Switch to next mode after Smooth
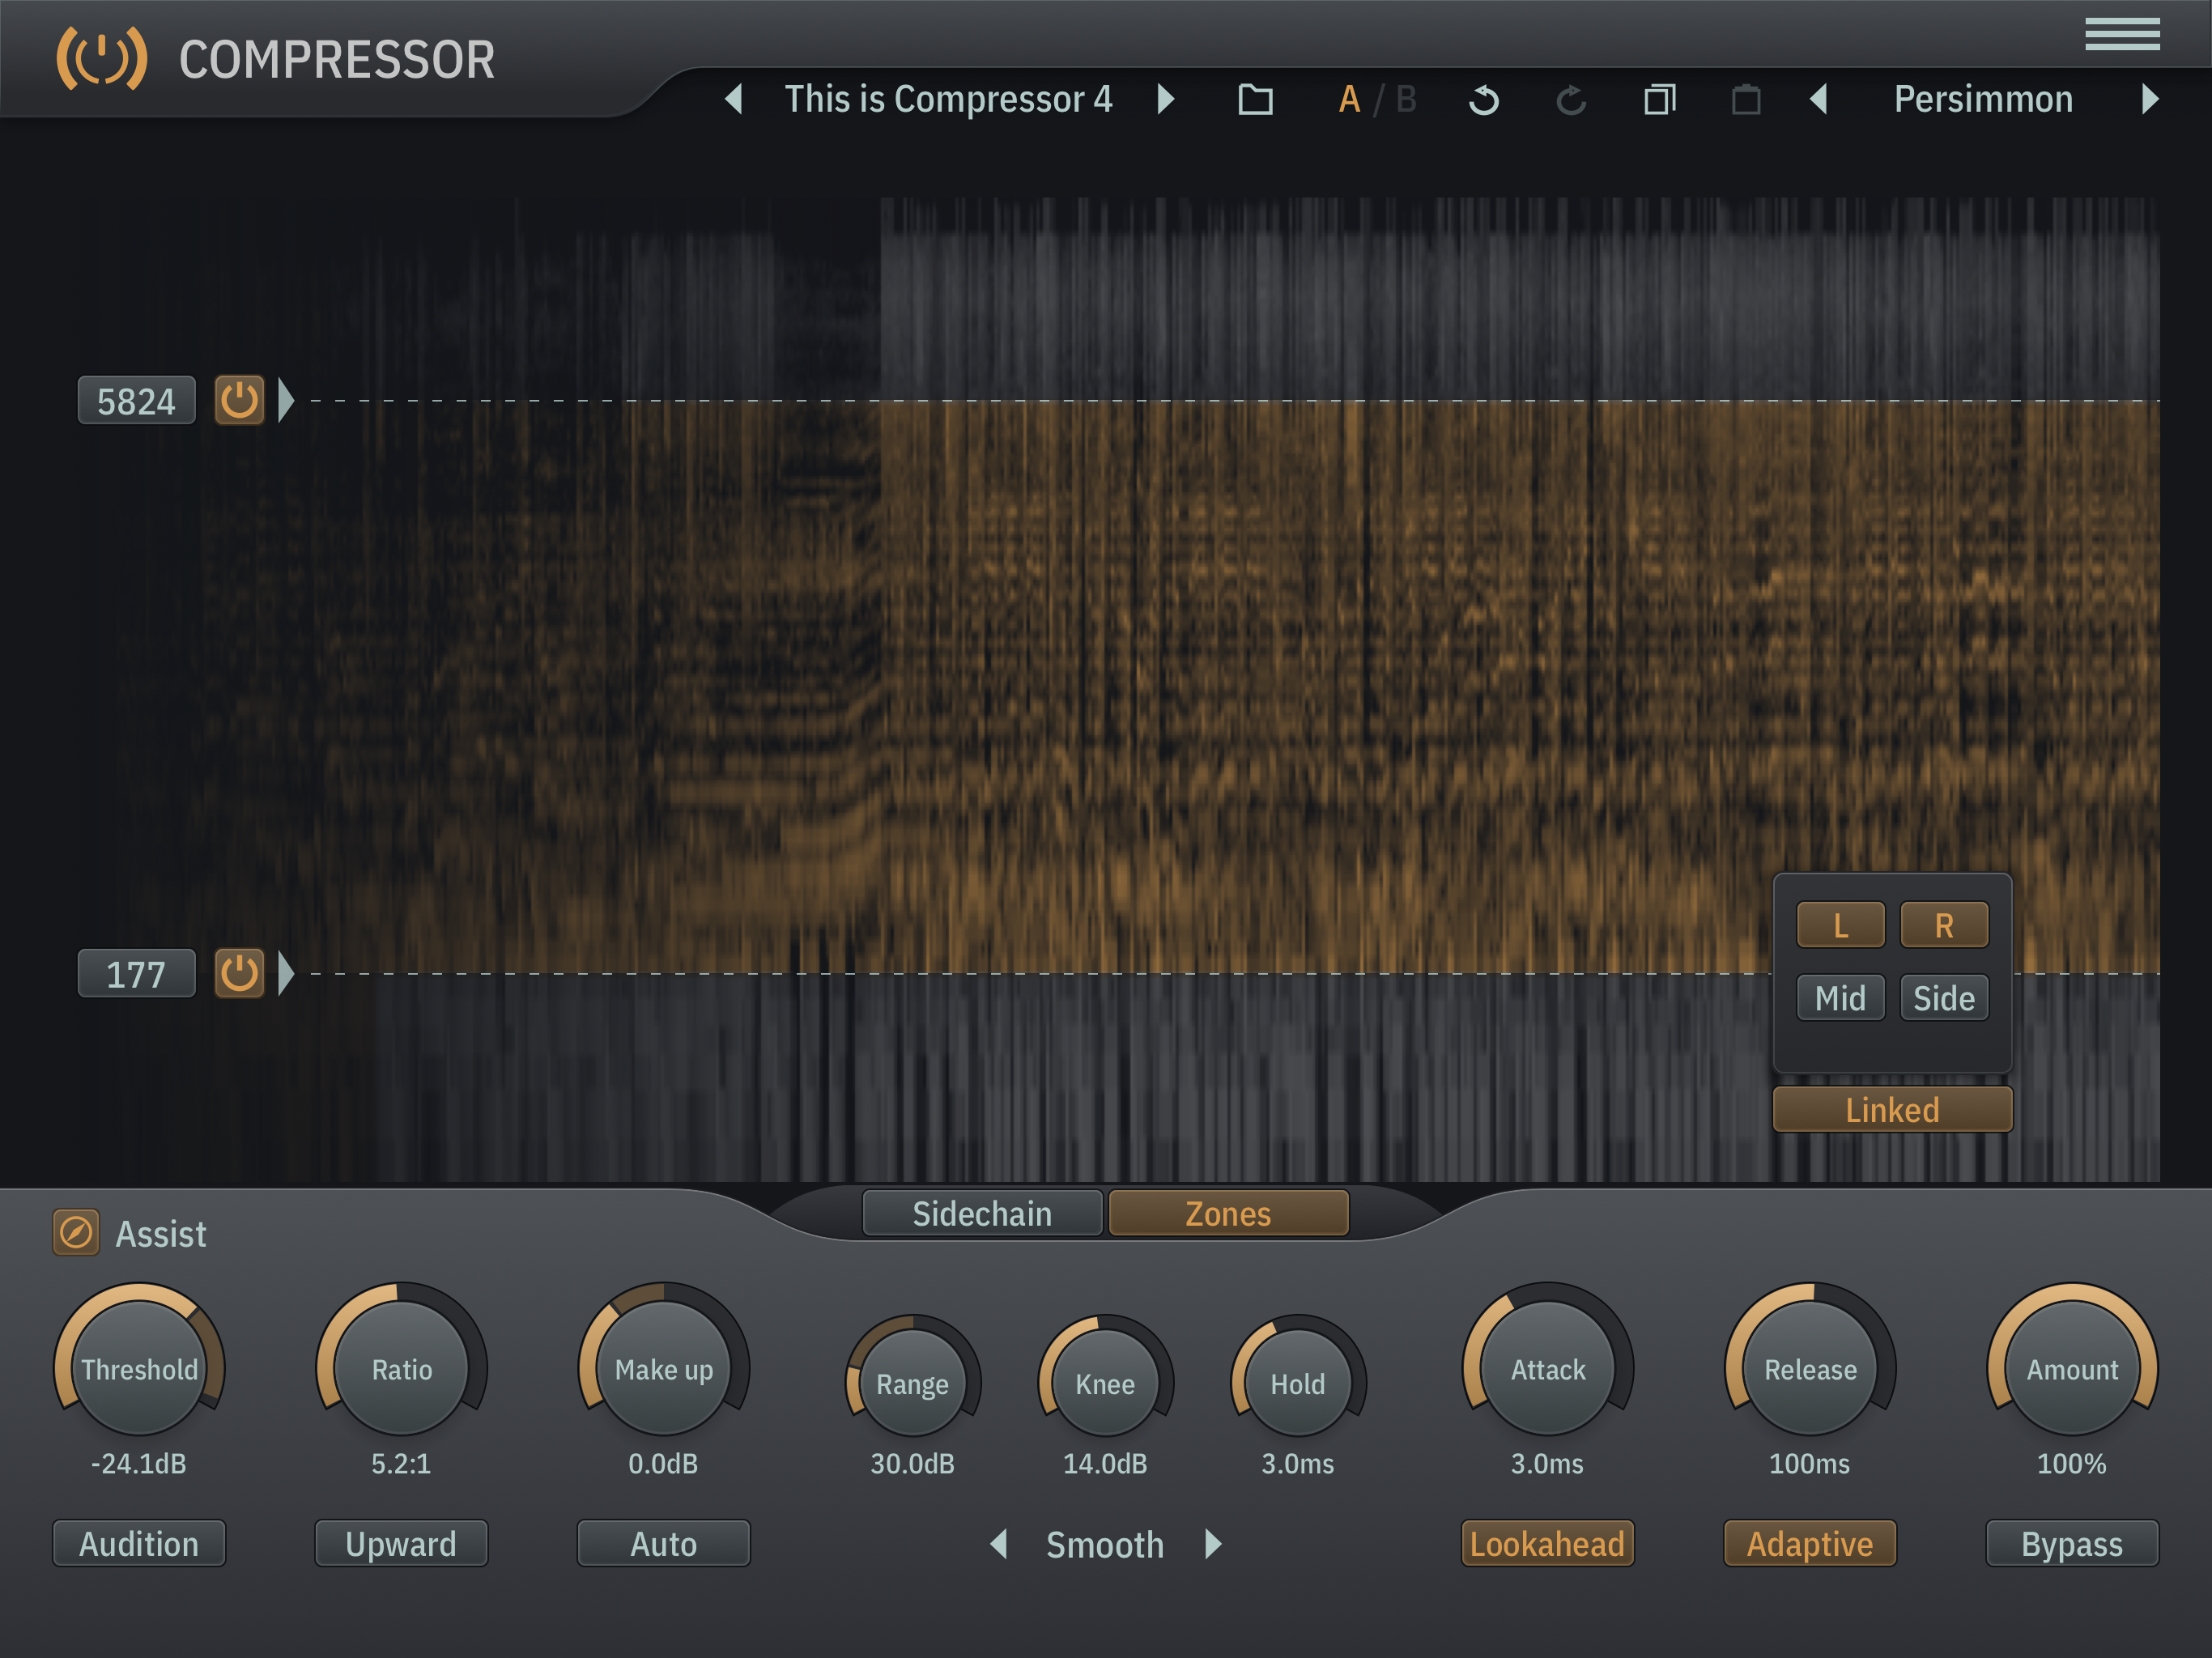Image resolution: width=2212 pixels, height=1658 pixels. coord(1213,1544)
